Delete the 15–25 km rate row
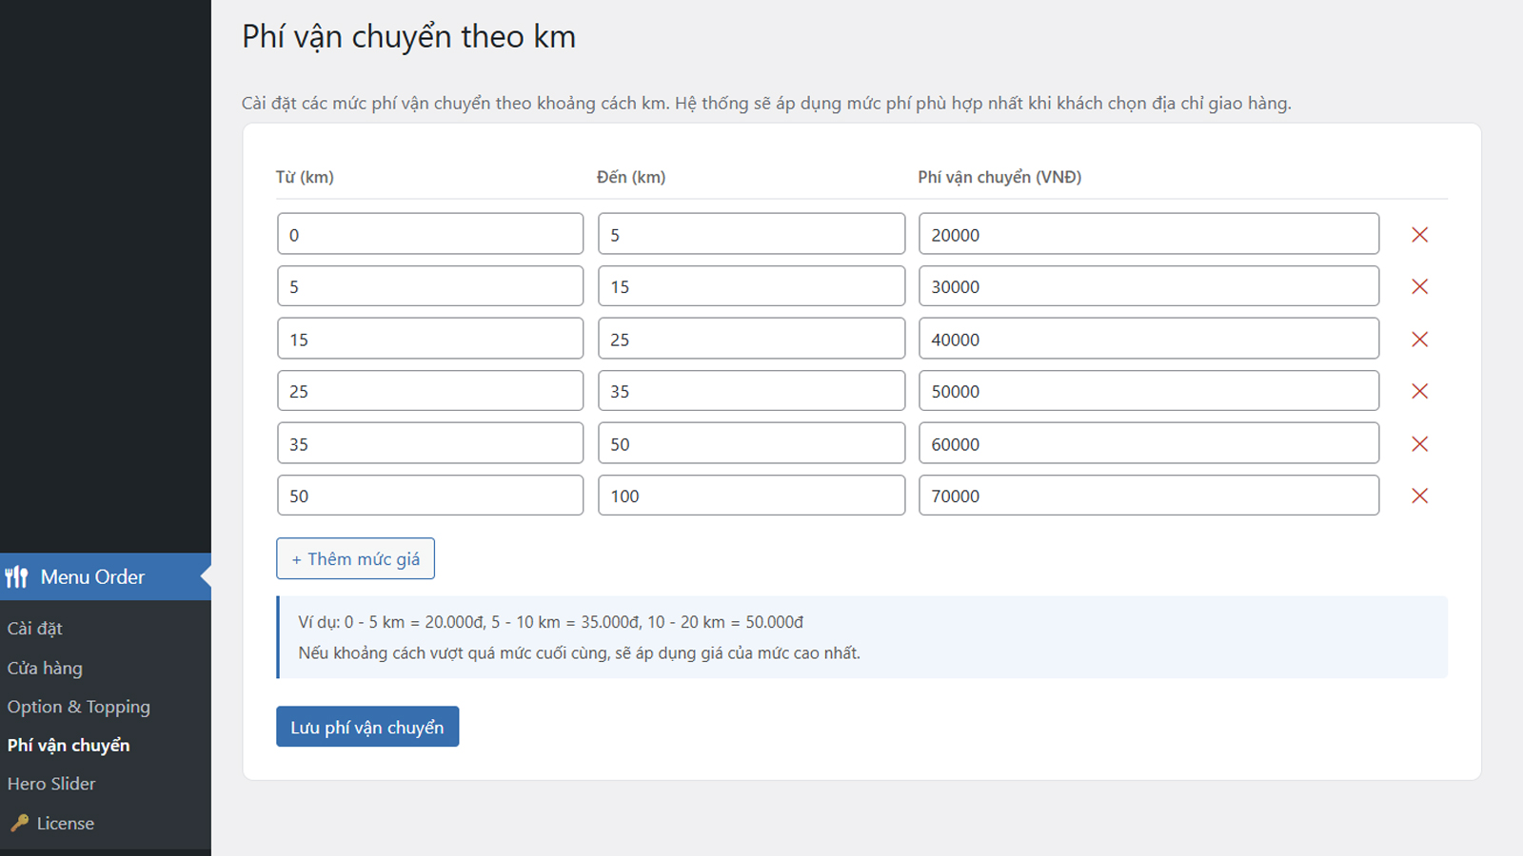Viewport: 1523px width, 856px height. click(x=1419, y=340)
